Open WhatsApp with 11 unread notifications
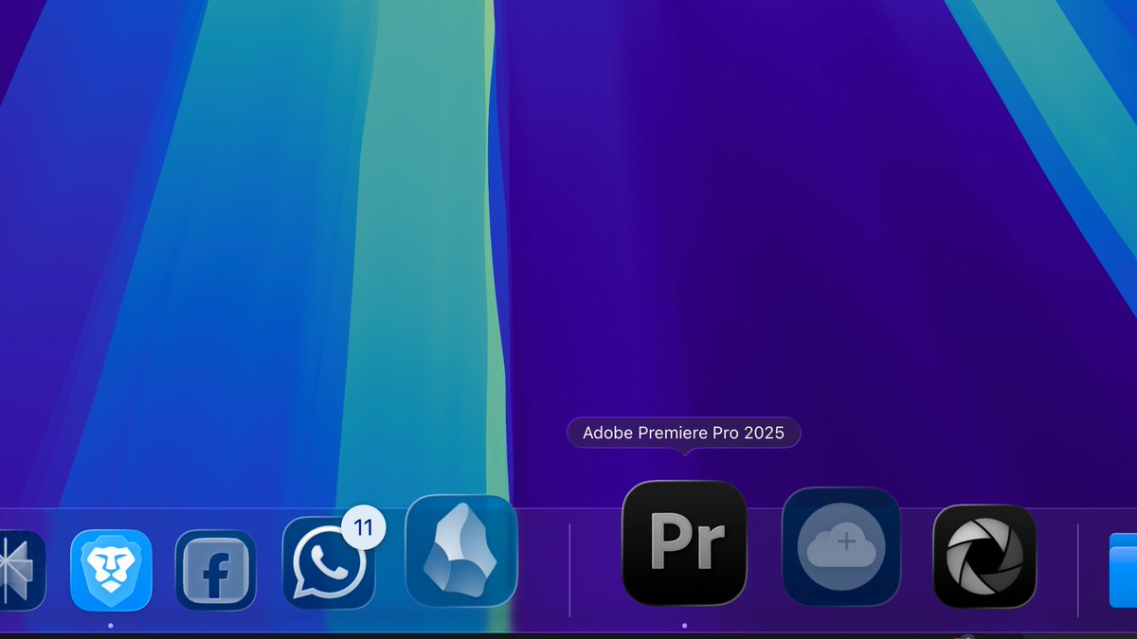Screen dimensions: 1137x639 [329, 562]
